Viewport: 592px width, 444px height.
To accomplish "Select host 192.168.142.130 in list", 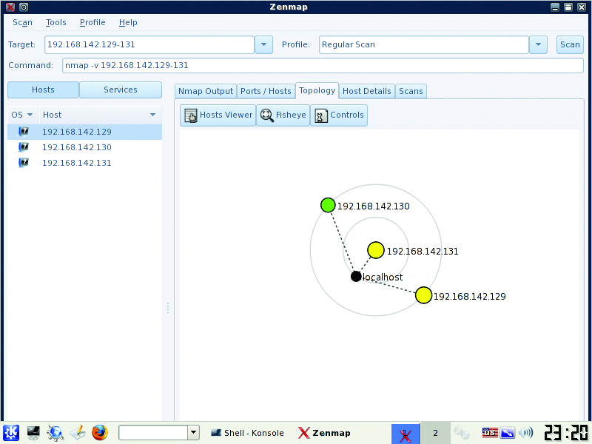I will (x=77, y=147).
